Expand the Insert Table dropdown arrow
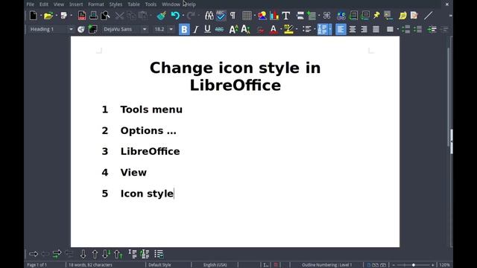Image resolution: width=477 pixels, height=268 pixels. [x=255, y=16]
